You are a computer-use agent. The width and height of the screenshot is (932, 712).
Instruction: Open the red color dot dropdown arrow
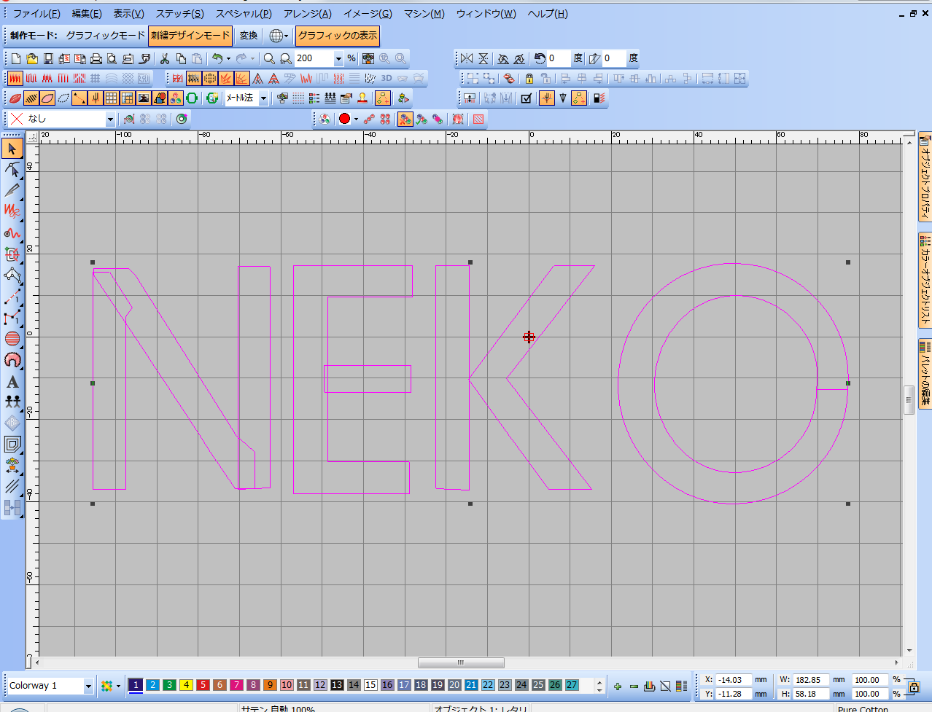(x=356, y=119)
